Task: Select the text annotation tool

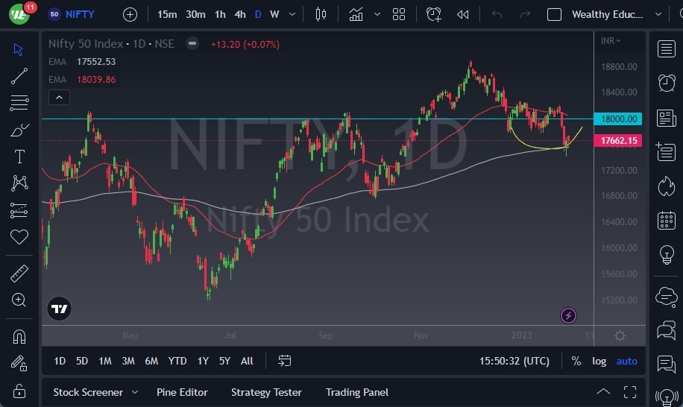Action: (19, 157)
